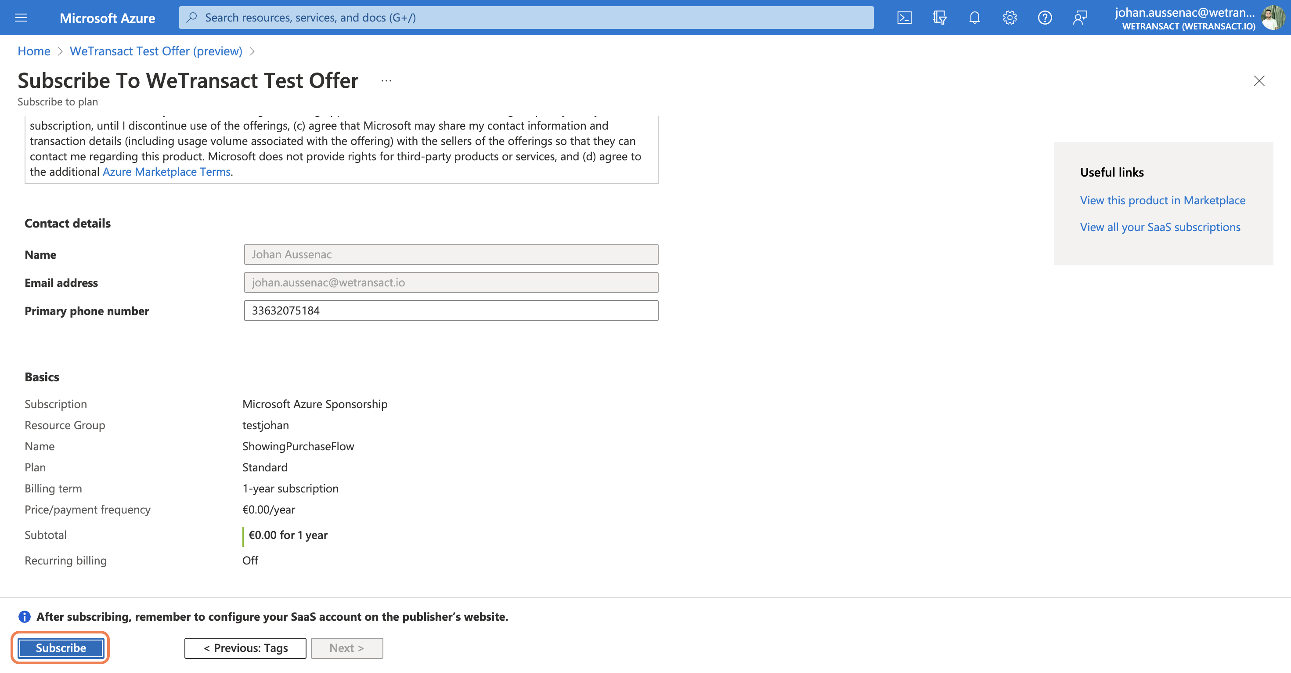The image size is (1291, 673).
Task: Select the 'testjohan' resource group value
Action: 266,425
